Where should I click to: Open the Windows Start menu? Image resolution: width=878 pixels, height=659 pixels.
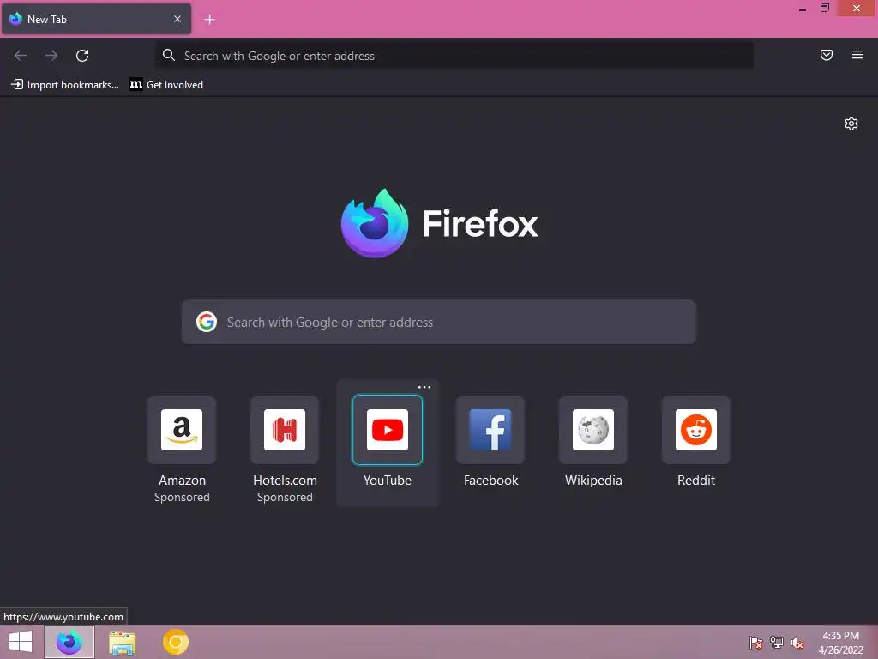tap(21, 642)
